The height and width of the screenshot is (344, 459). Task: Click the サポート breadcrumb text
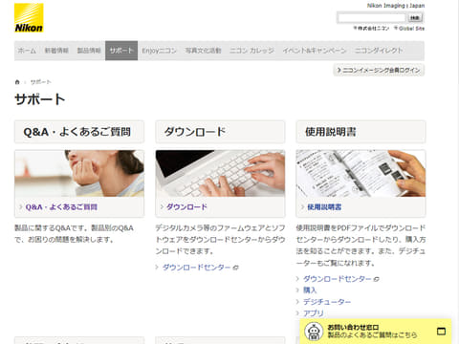[x=40, y=82]
